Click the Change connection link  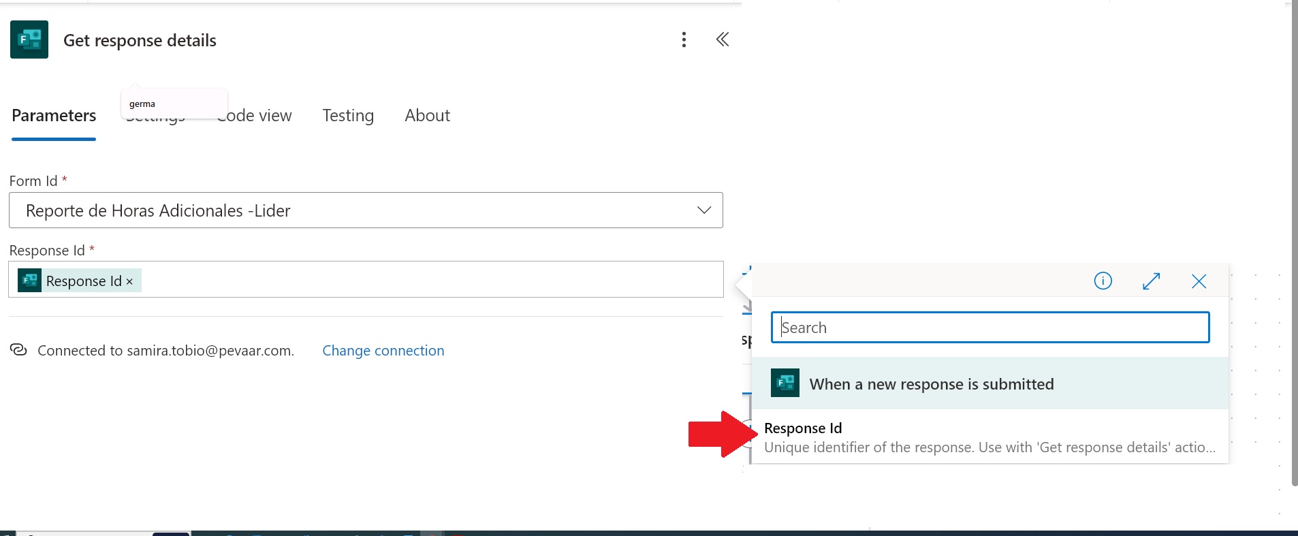coord(383,351)
